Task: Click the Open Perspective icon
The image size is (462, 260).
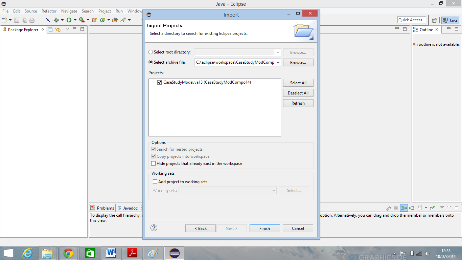Action: [x=435, y=20]
